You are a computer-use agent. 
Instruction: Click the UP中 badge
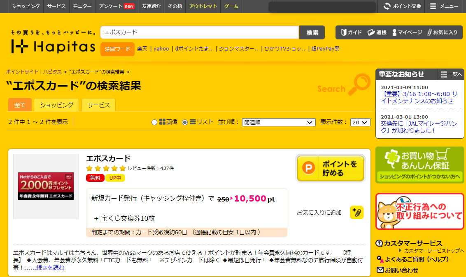point(115,178)
